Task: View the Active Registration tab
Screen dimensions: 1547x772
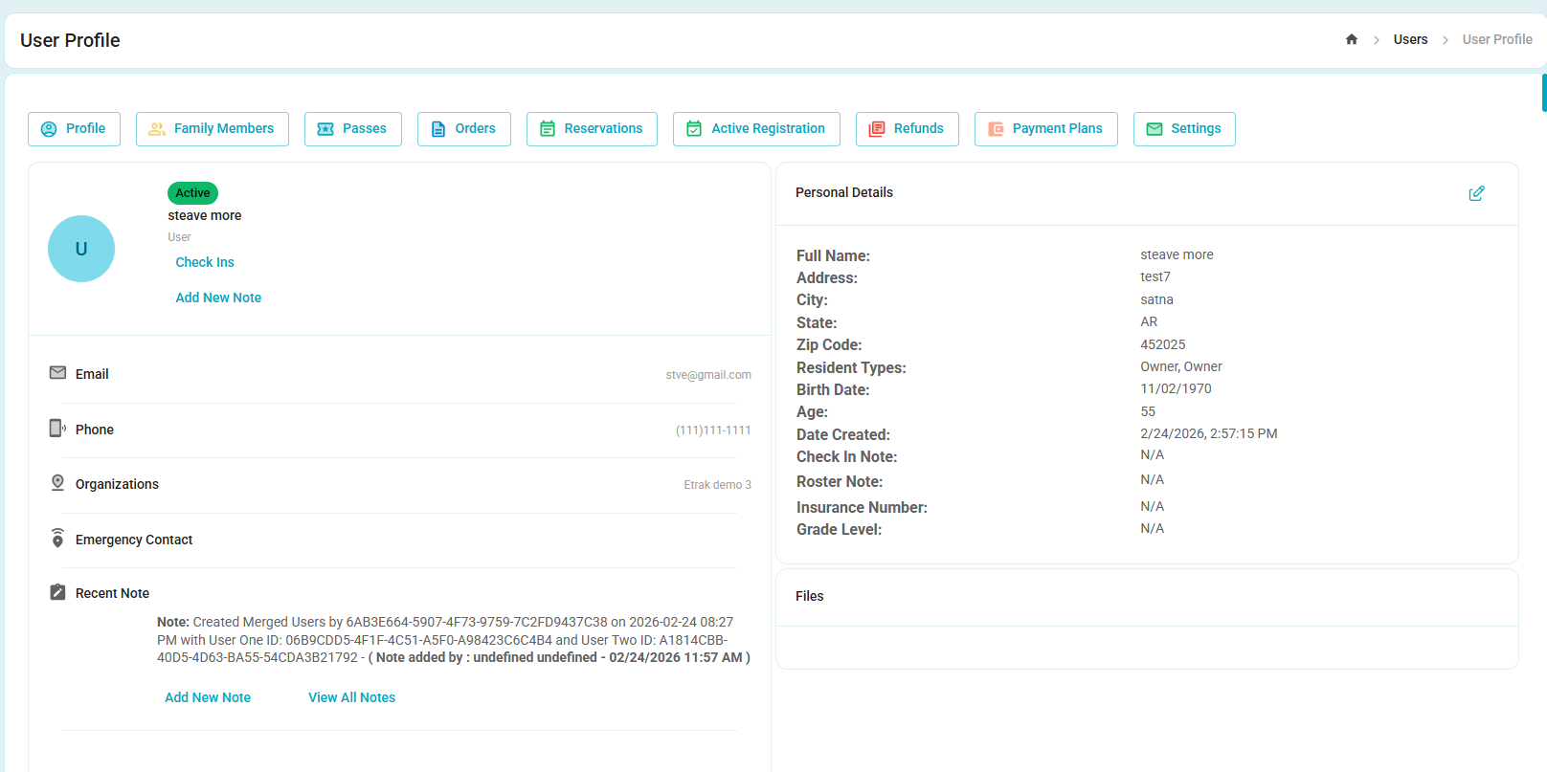Action: click(x=756, y=129)
